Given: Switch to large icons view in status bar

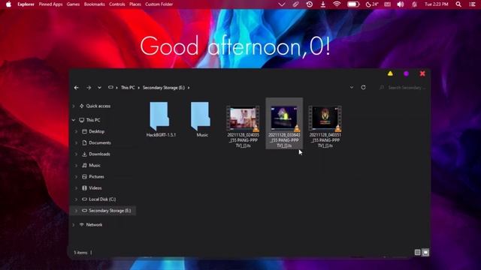Looking at the screenshot, I should click(x=425, y=253).
